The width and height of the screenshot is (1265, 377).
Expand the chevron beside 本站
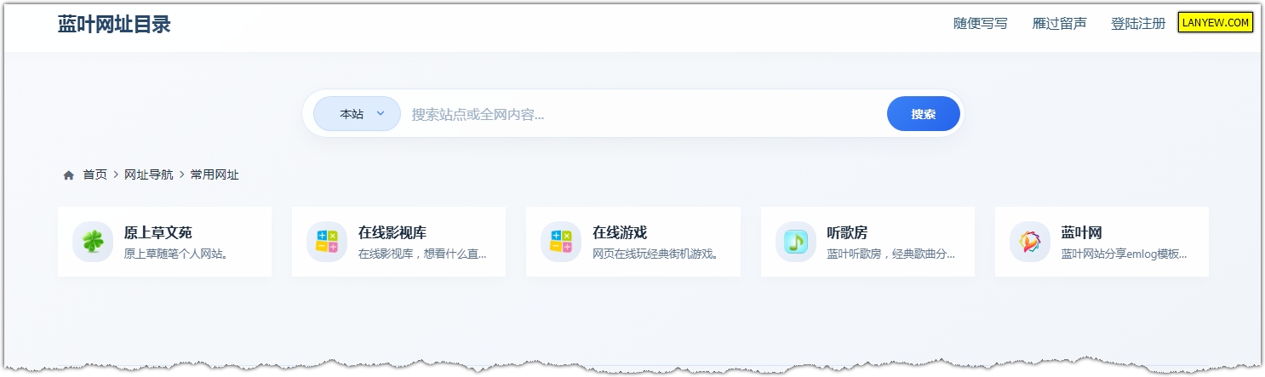click(381, 113)
